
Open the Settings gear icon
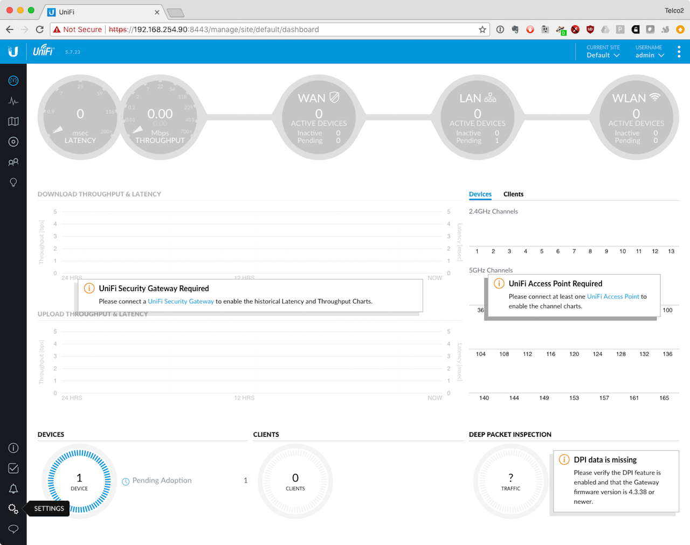click(13, 508)
